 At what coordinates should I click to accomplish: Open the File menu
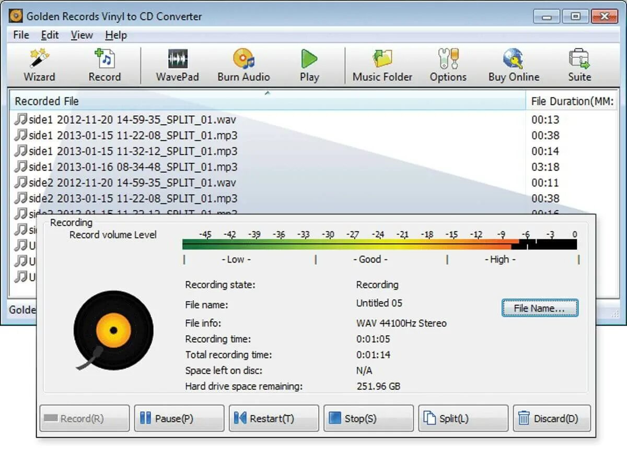pyautogui.click(x=21, y=35)
